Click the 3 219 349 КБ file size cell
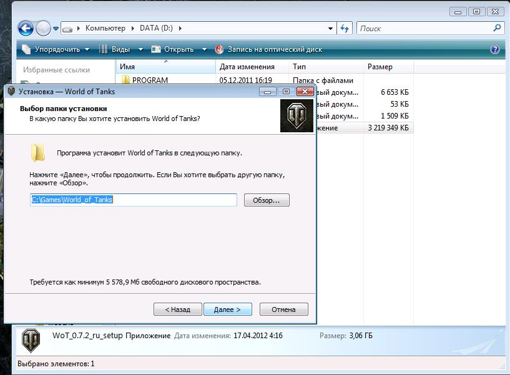The image size is (510, 375). [388, 128]
